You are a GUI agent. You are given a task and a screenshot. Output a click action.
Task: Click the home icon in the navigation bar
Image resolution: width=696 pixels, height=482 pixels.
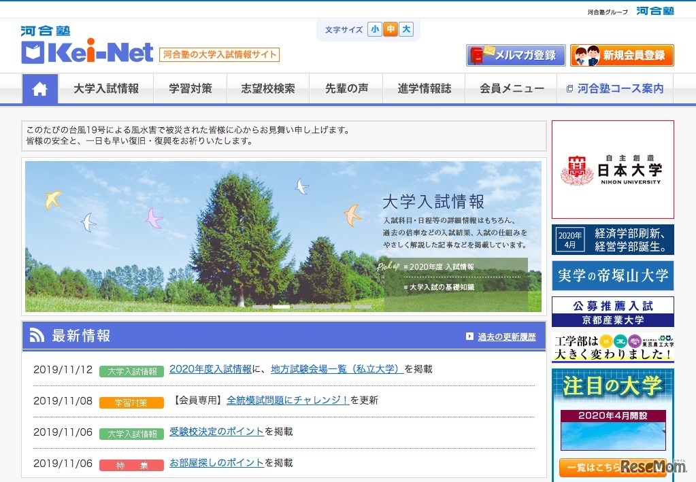(x=40, y=88)
